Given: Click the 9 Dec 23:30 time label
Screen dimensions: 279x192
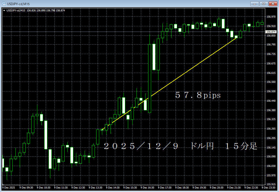Looking at the screenshot, I should click(269, 187).
